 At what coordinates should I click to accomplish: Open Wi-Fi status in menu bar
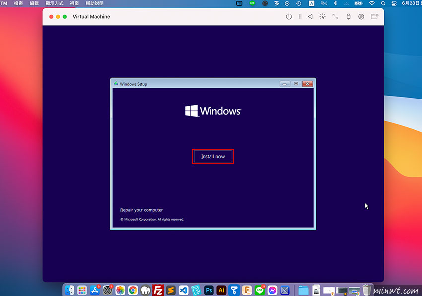[372, 3]
